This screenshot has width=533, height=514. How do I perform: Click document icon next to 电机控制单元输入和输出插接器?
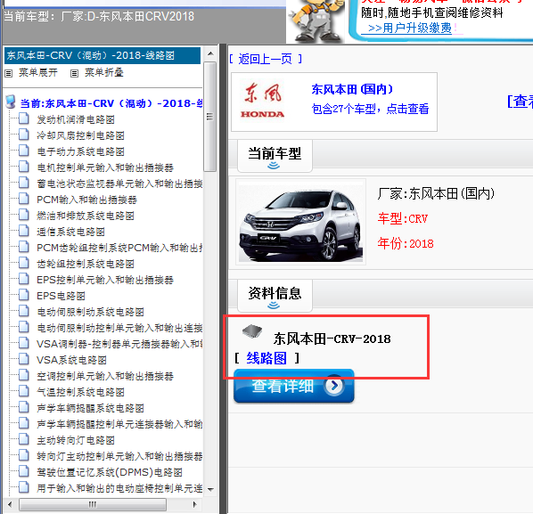(23, 167)
